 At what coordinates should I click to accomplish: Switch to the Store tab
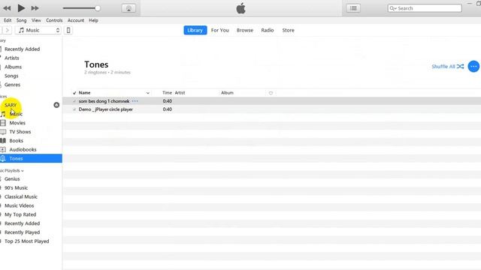[288, 30]
